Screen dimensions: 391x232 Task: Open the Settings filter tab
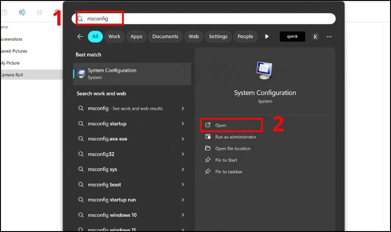218,37
